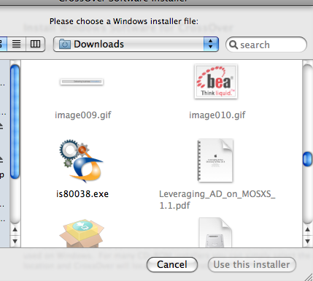Select the Leveraging_AD_on_MOSXS PDF document icon

click(x=215, y=161)
